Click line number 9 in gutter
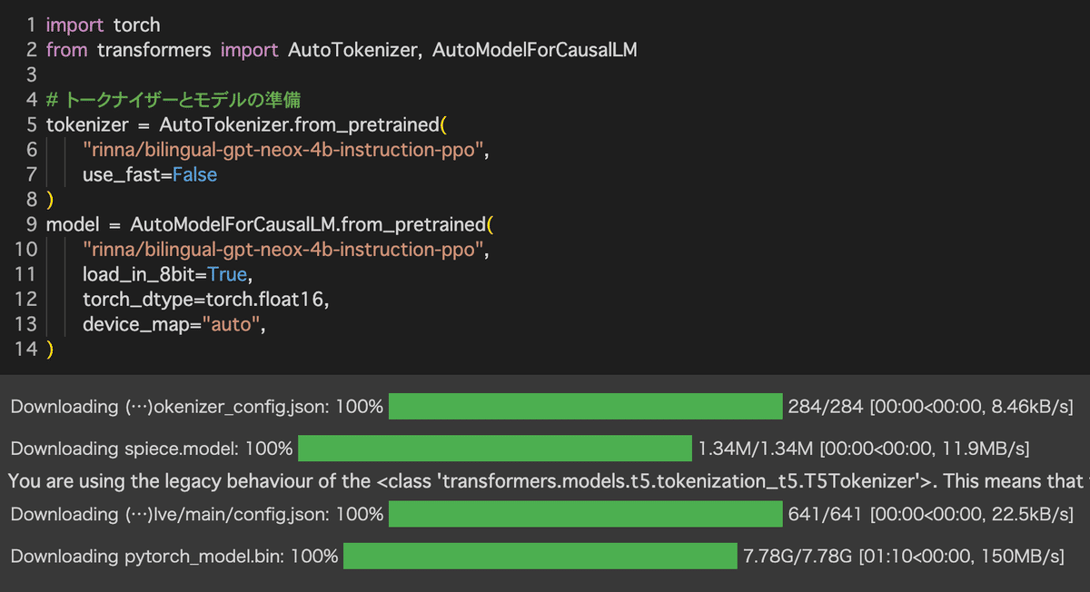 click(32, 224)
